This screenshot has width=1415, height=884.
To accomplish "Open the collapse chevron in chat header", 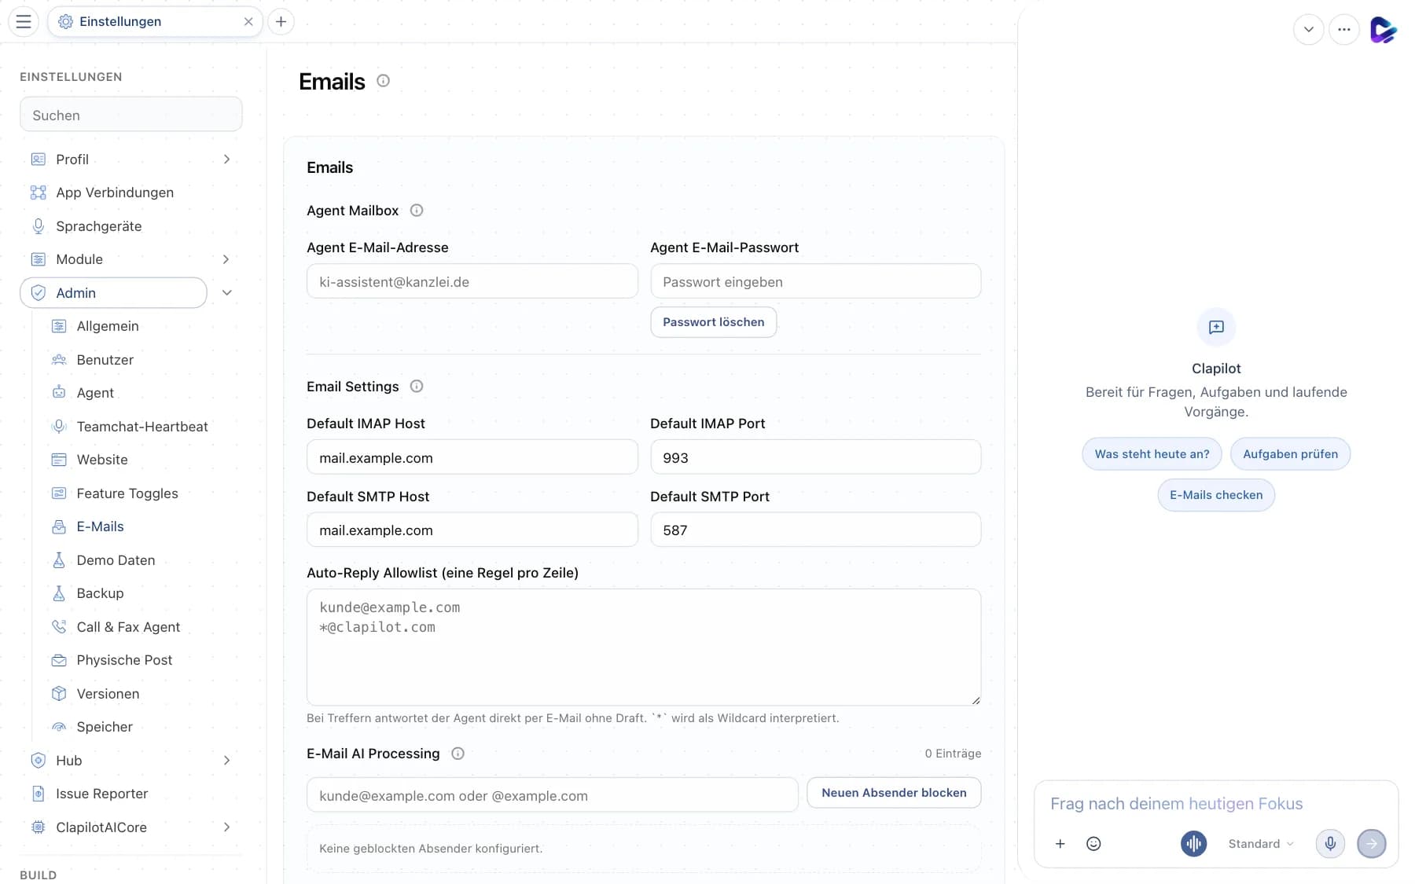I will tap(1308, 29).
